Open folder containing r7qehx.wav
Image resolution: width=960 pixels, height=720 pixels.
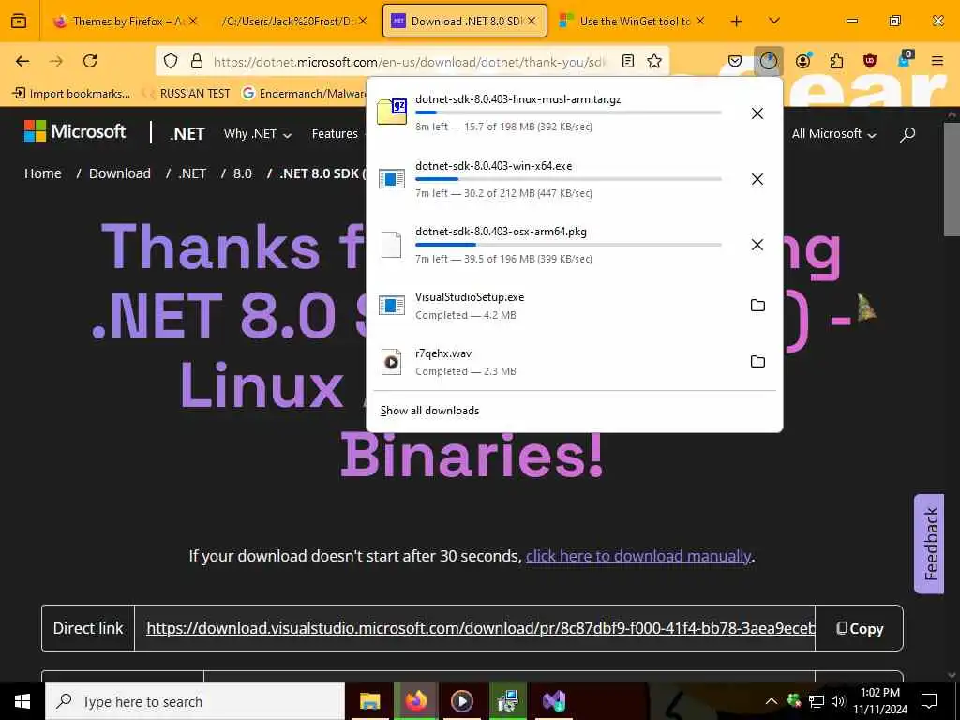(x=757, y=361)
